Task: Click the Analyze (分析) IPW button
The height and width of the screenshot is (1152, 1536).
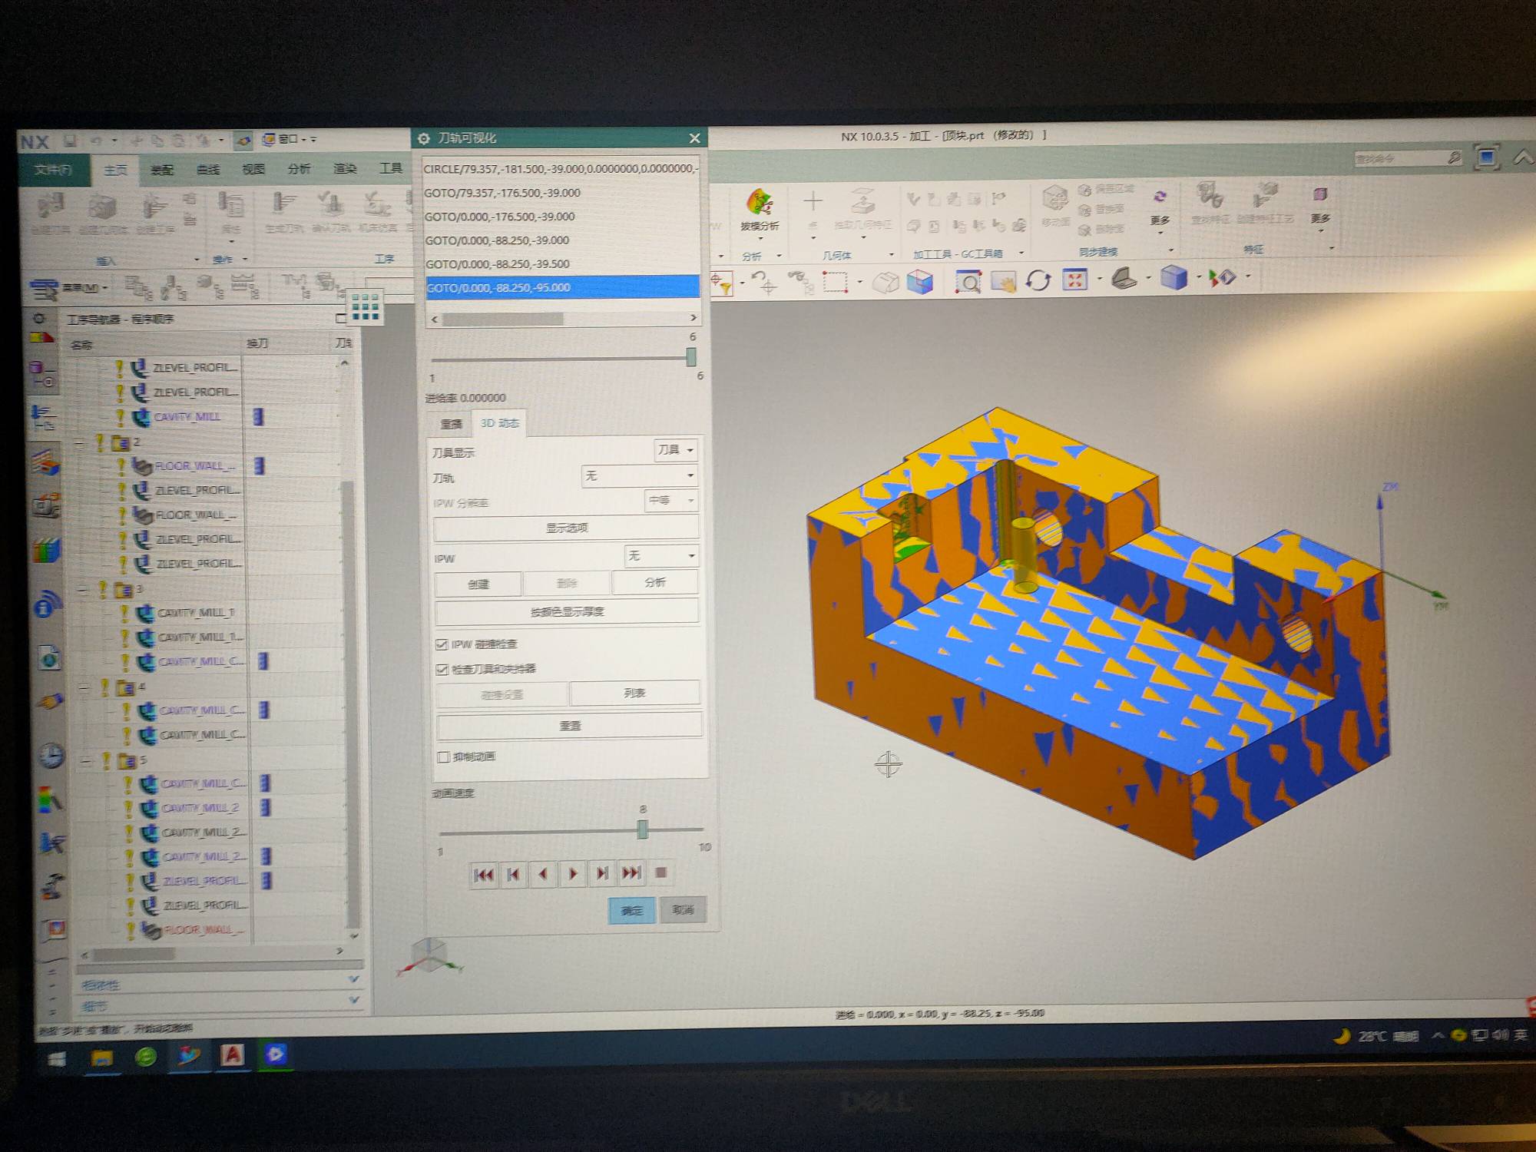Action: point(655,583)
